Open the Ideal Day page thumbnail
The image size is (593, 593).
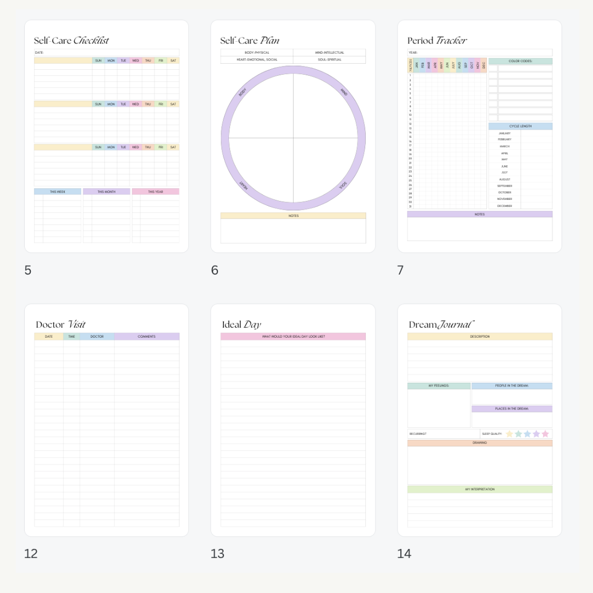pos(293,420)
